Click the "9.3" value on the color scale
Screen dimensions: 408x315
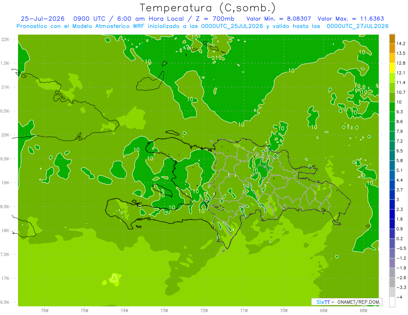(x=400, y=112)
